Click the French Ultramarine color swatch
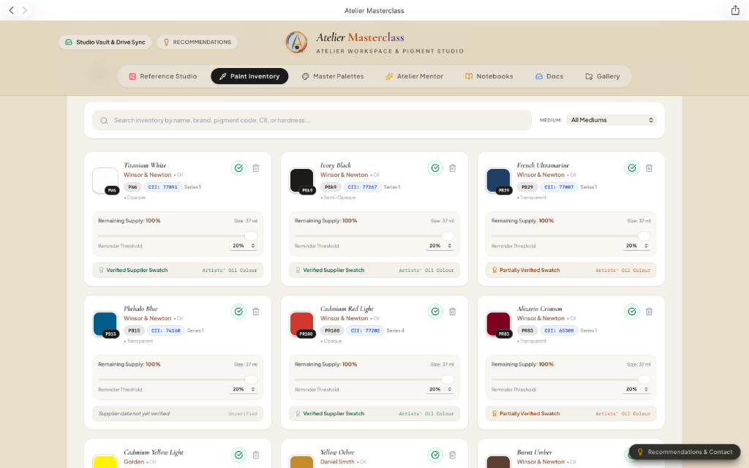The width and height of the screenshot is (749, 468). tap(498, 181)
